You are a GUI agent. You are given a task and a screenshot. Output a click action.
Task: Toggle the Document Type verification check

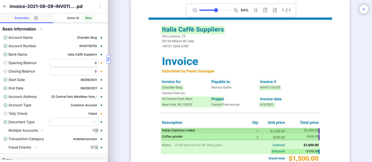click(x=5, y=122)
